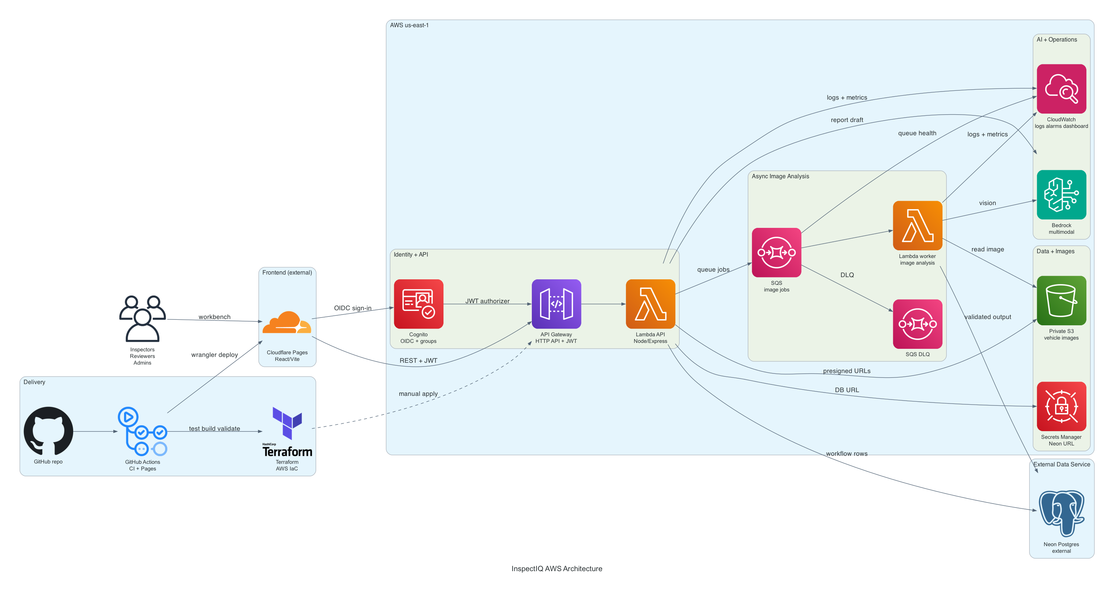Select the CloudWatch logs alarms dashboard icon
This screenshot has height=591, width=1114.
[x=1062, y=89]
